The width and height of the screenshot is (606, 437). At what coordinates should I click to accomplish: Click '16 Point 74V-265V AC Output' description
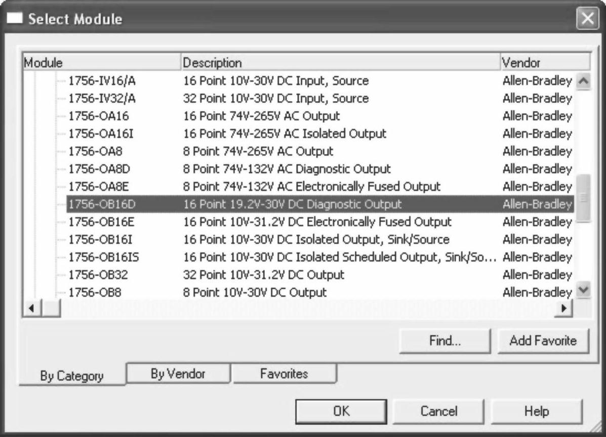point(262,116)
